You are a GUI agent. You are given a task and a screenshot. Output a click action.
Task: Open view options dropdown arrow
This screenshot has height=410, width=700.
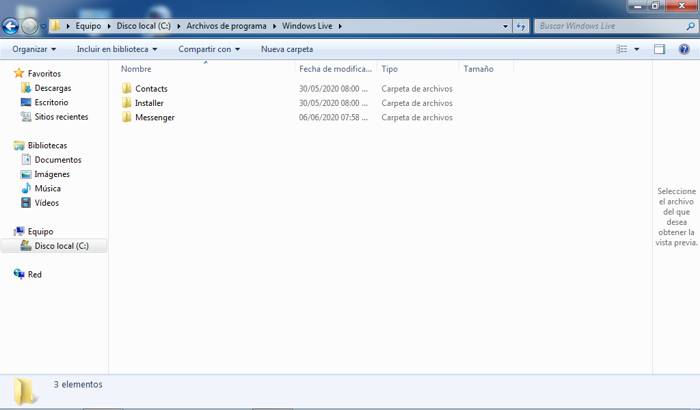[x=636, y=49]
